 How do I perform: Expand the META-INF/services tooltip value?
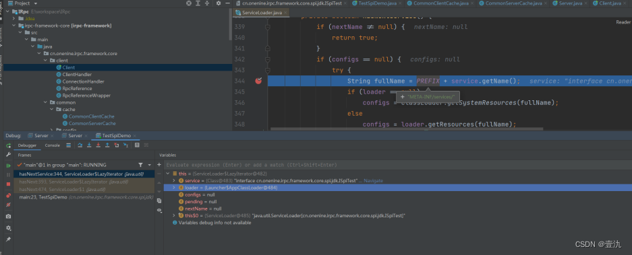coord(402,97)
